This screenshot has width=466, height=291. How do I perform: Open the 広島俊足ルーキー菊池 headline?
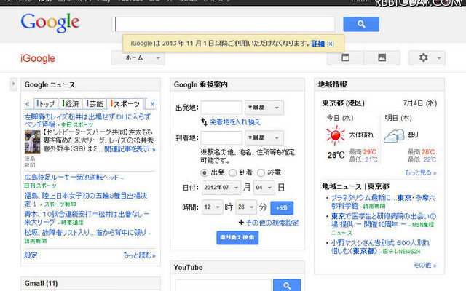[71, 178]
